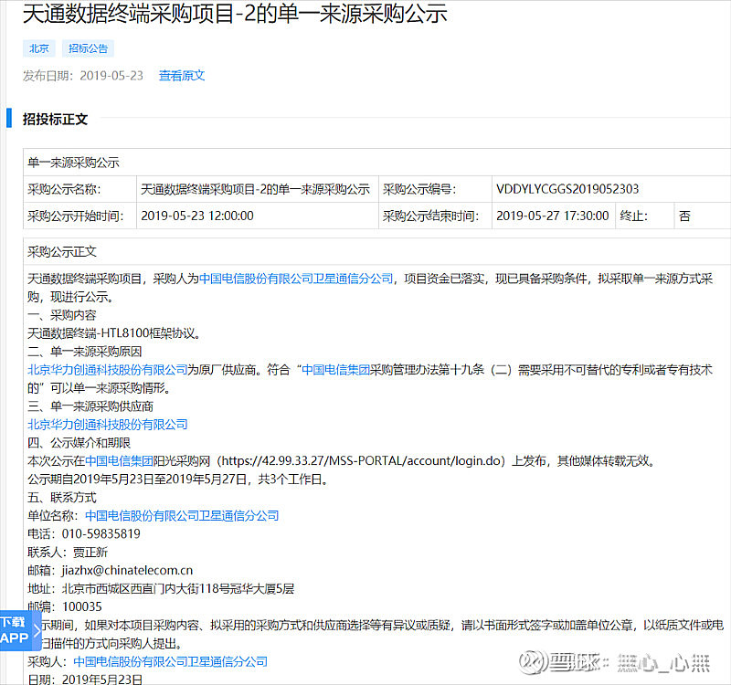Click the 四、公示媒介和期限 heading
Screen dimensions: 731x685
(79, 443)
